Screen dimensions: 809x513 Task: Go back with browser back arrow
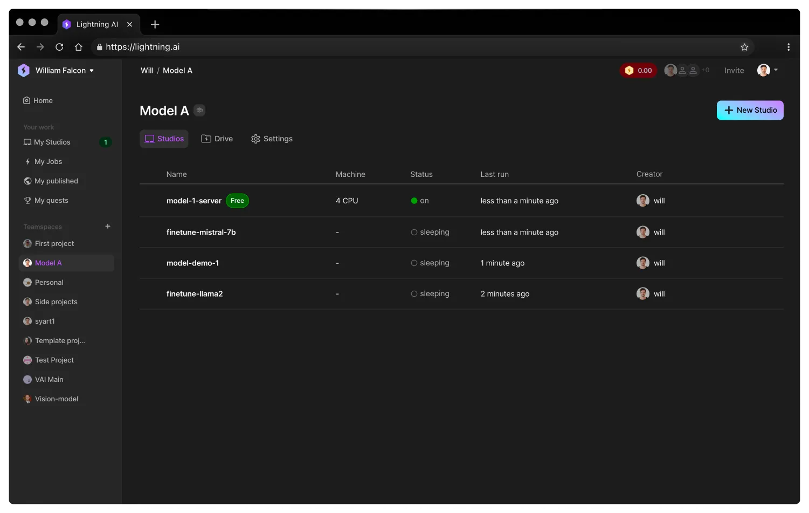pyautogui.click(x=21, y=47)
